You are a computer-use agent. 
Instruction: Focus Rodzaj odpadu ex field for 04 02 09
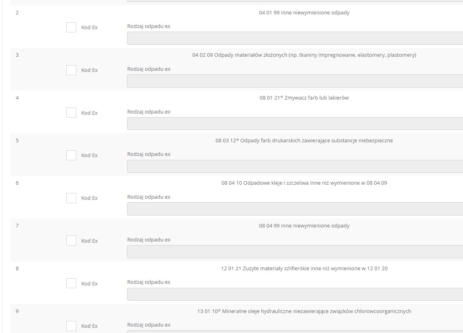295,81
